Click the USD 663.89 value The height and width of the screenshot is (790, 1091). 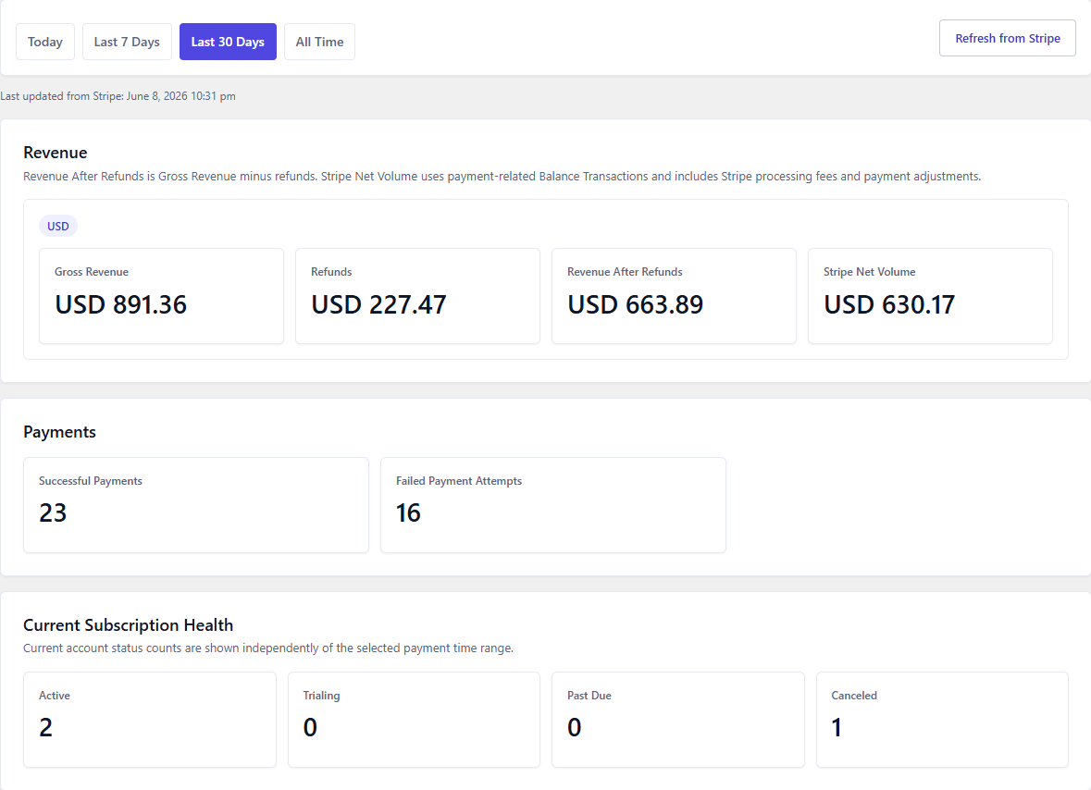[635, 304]
